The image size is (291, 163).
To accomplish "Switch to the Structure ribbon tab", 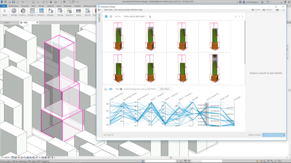I will 25,6.
